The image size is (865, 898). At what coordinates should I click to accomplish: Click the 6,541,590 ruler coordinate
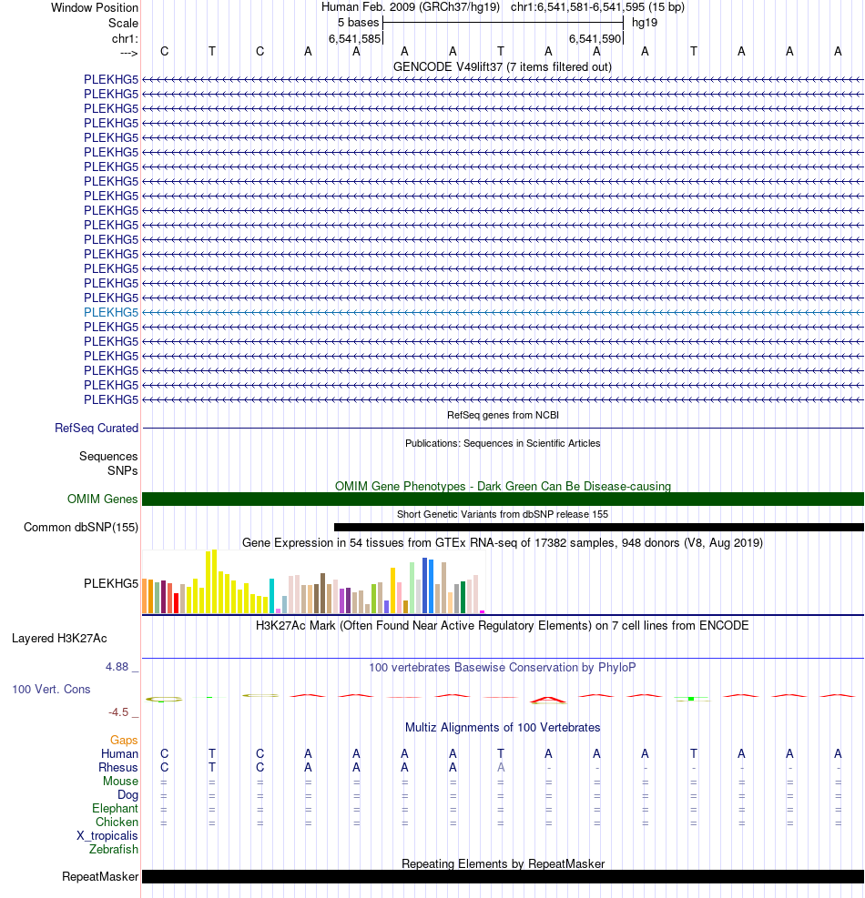click(x=595, y=39)
